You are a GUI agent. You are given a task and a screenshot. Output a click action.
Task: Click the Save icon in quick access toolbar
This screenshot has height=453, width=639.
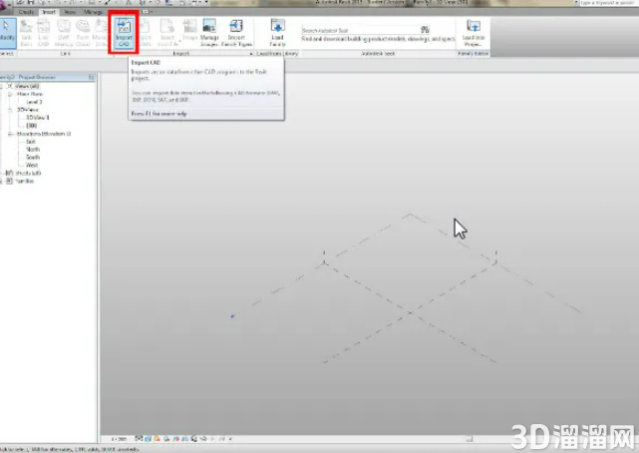[x=31, y=2]
